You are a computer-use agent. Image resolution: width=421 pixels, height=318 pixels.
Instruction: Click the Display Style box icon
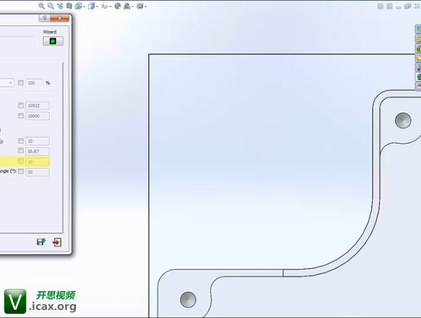coord(91,6)
